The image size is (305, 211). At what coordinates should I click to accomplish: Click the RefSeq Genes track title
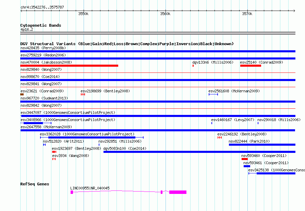point(35,184)
